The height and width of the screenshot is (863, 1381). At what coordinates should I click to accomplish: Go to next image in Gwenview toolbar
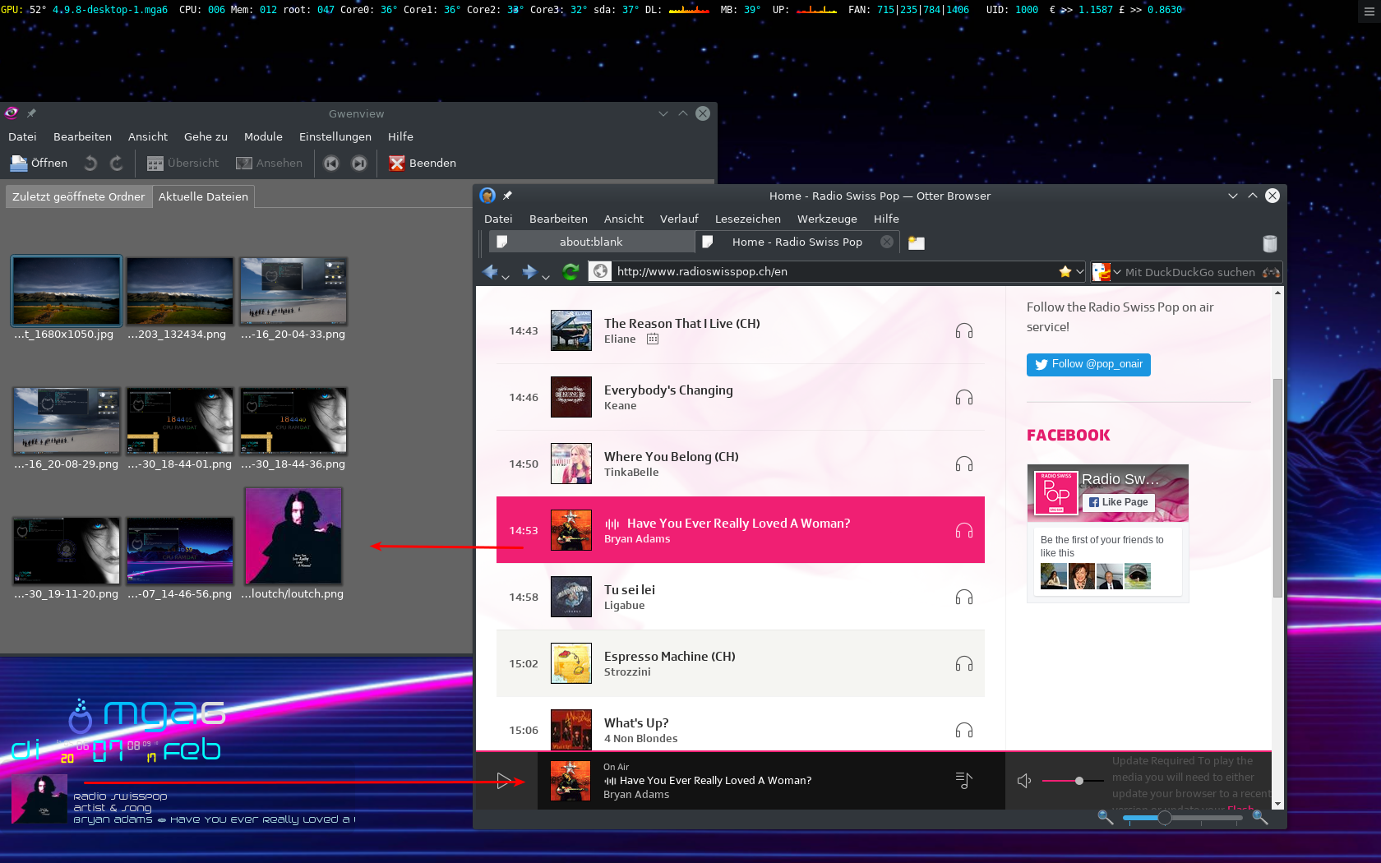359,163
